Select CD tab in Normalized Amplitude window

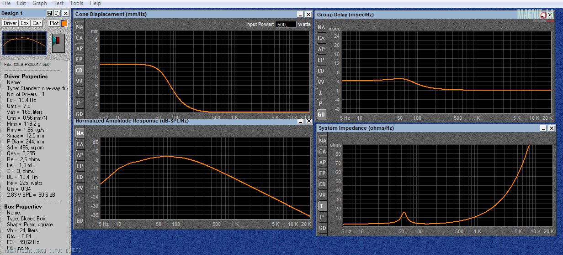click(80, 177)
